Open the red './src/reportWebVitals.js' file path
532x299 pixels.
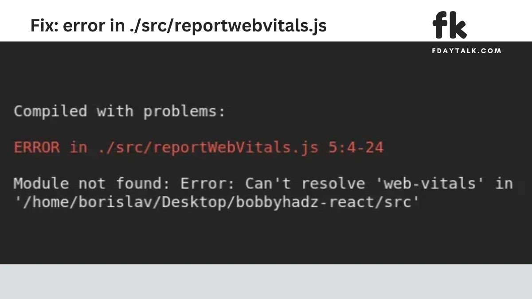click(208, 148)
